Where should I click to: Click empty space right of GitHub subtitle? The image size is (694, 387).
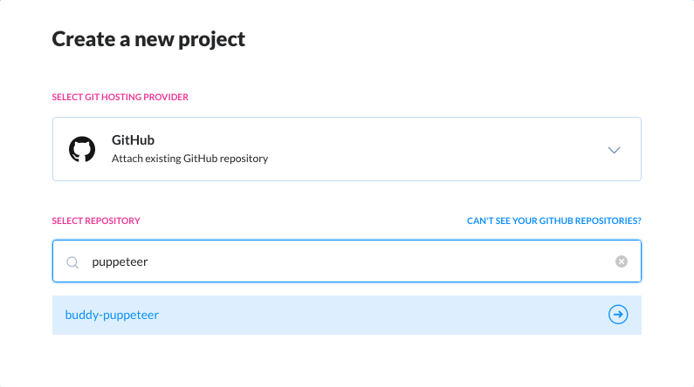(434, 158)
